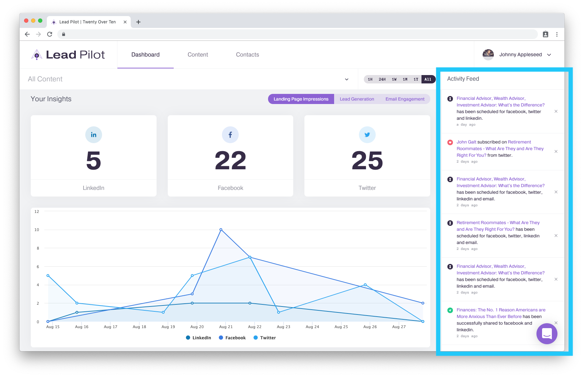Click the Your Insights heading
Screen dimensions: 584x377
point(51,99)
